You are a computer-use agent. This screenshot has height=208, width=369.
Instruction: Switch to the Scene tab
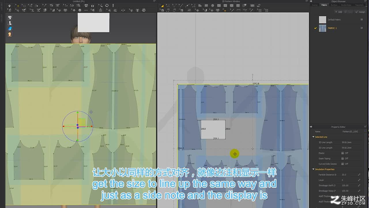click(315, 5)
